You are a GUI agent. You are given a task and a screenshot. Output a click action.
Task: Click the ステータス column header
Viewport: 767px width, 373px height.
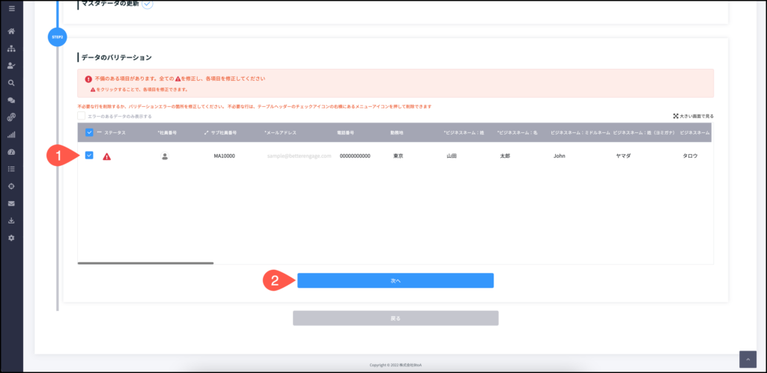point(115,133)
